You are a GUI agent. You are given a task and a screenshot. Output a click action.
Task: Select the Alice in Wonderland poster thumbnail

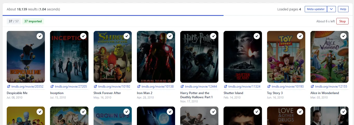(329, 57)
